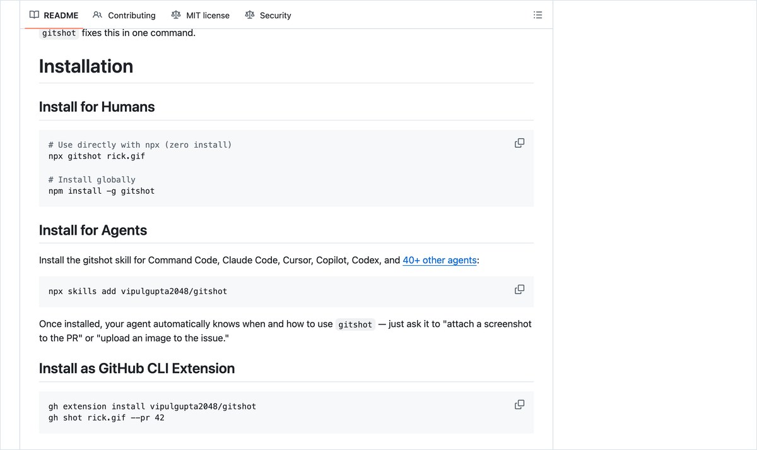View the Security tab
The image size is (757, 450).
click(268, 15)
